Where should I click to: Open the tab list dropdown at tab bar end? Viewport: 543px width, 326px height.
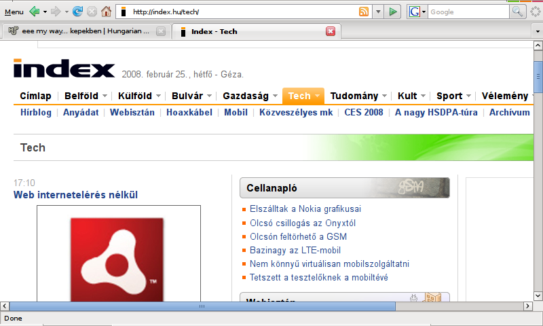point(538,31)
